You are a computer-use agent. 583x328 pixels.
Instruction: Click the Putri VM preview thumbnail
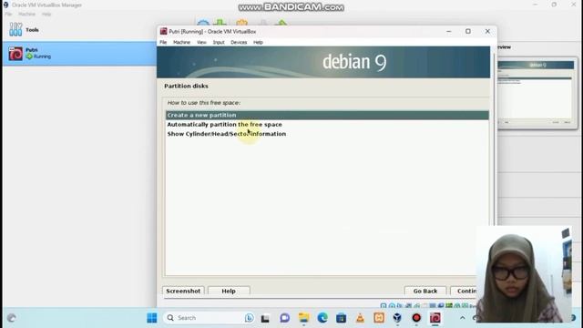pyautogui.click(x=537, y=93)
